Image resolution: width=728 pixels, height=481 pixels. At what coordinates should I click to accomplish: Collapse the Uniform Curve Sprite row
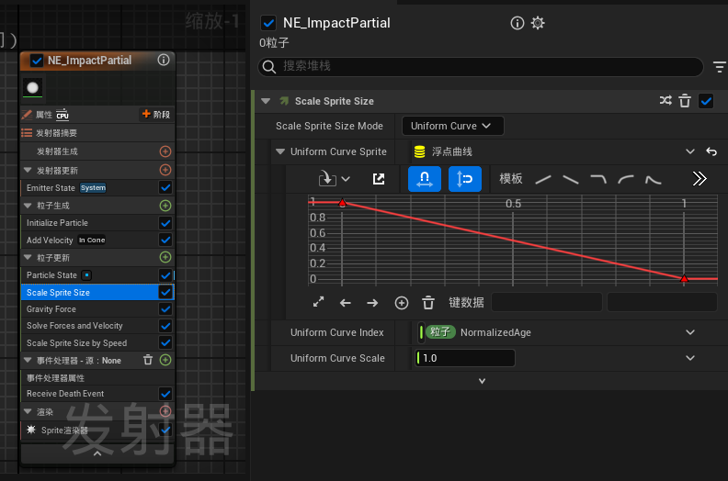280,151
